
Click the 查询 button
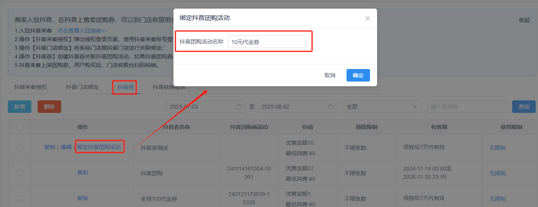click(524, 107)
